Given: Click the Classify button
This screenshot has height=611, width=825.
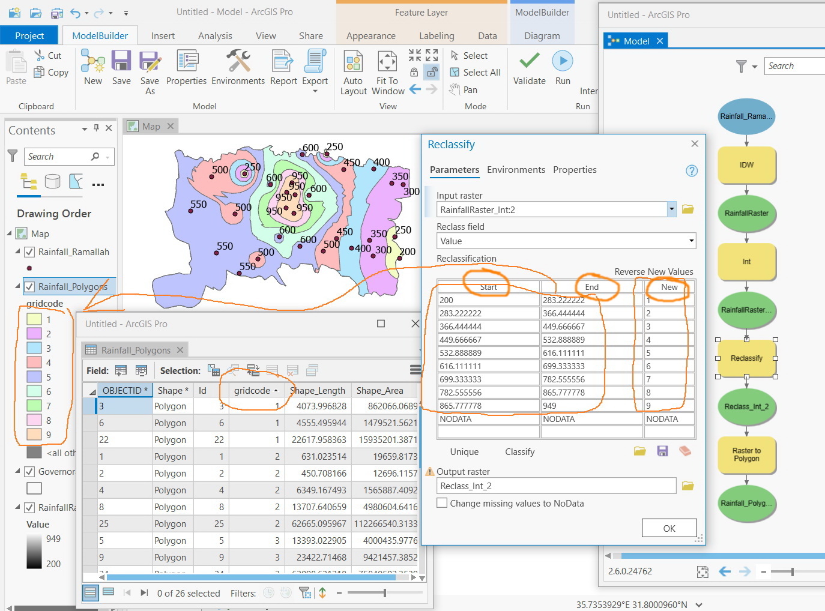Looking at the screenshot, I should tap(519, 452).
